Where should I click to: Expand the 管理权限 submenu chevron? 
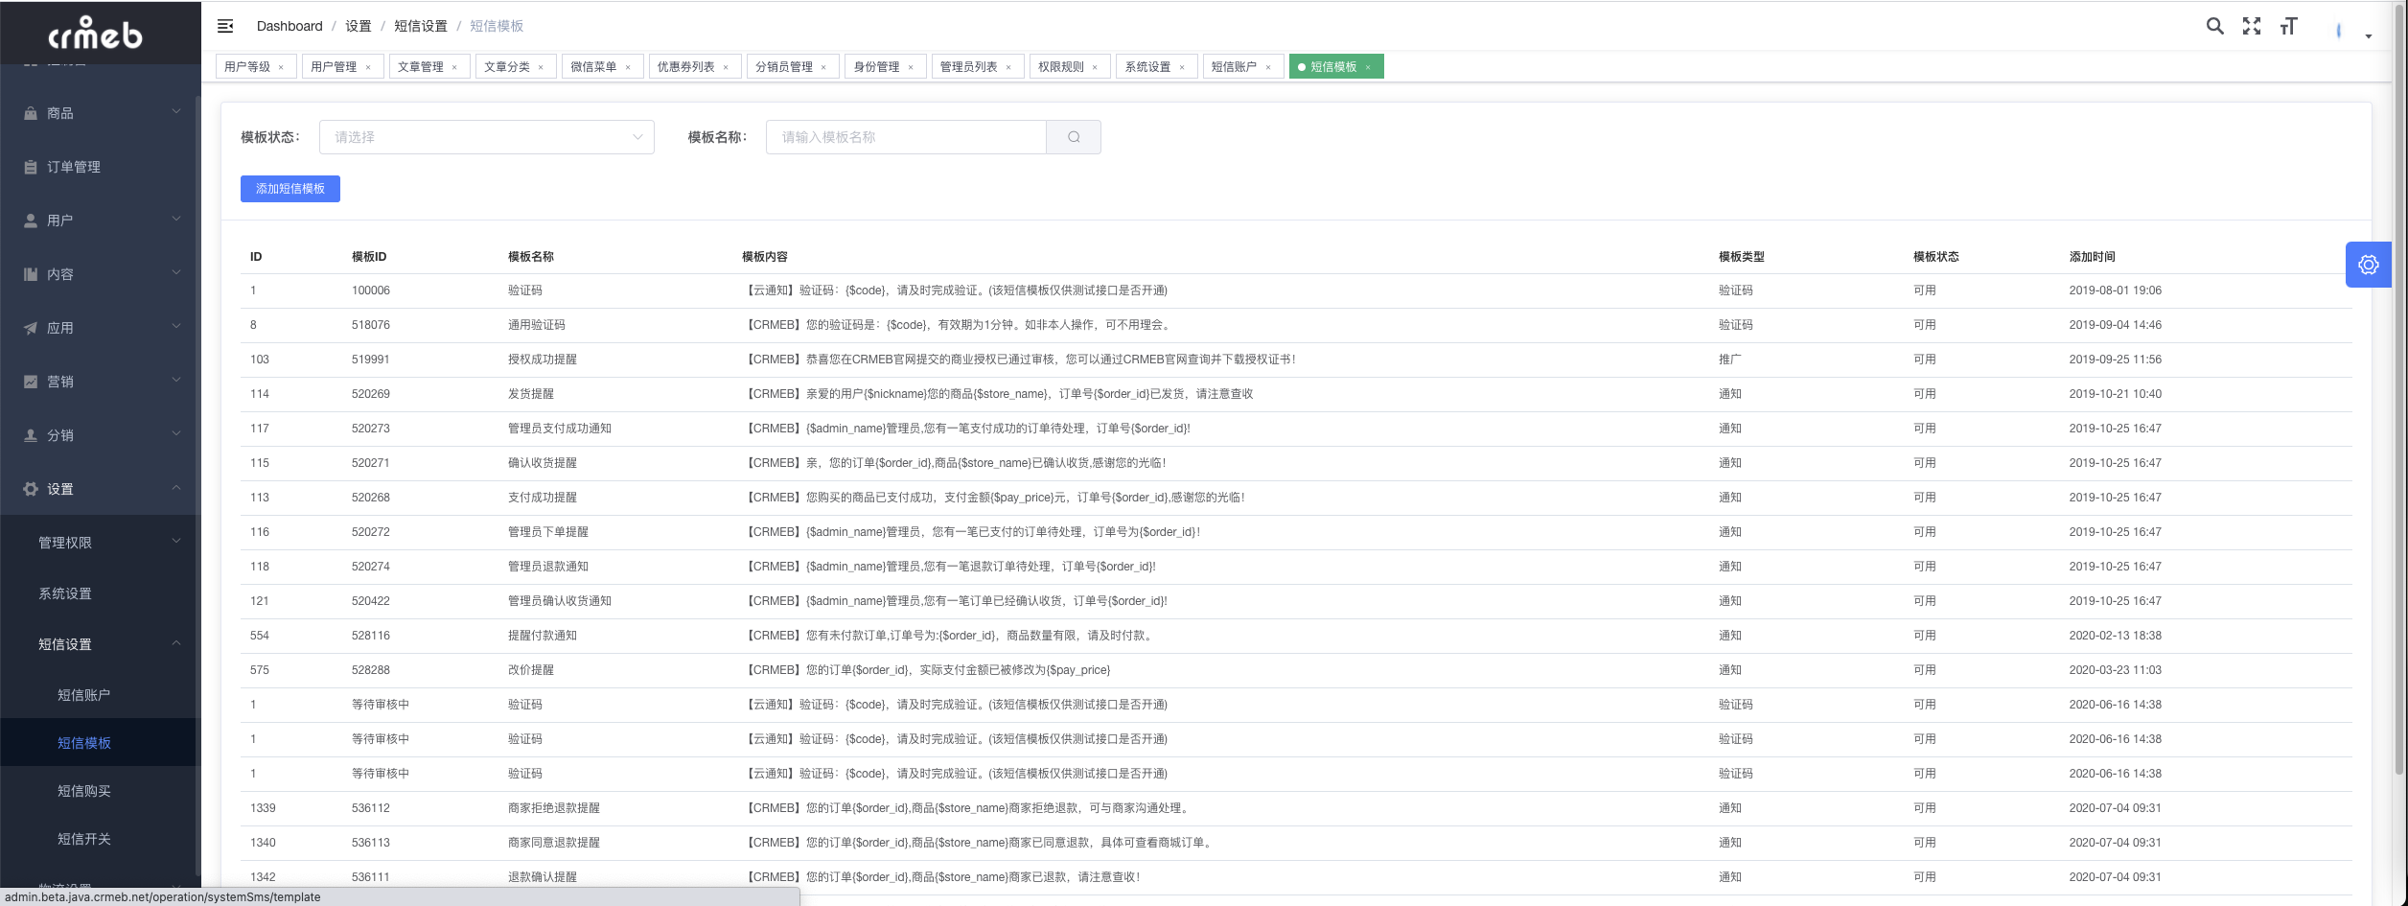[176, 542]
